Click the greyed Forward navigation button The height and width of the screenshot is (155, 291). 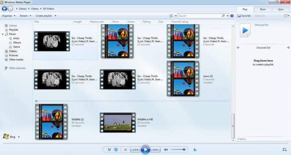point(10,9)
